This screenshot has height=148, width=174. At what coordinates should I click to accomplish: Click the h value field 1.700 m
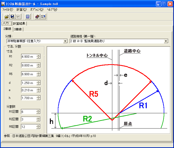click(29, 98)
